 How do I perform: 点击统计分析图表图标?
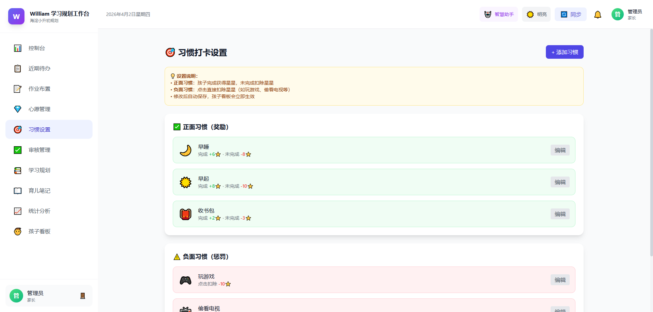[x=17, y=211]
